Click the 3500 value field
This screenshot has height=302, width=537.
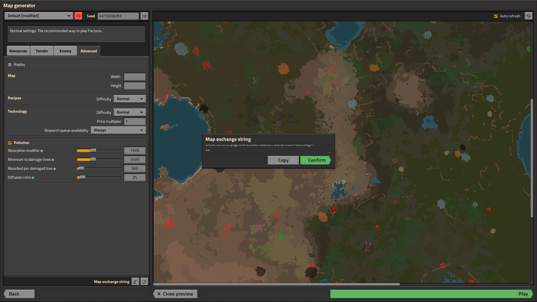135,160
